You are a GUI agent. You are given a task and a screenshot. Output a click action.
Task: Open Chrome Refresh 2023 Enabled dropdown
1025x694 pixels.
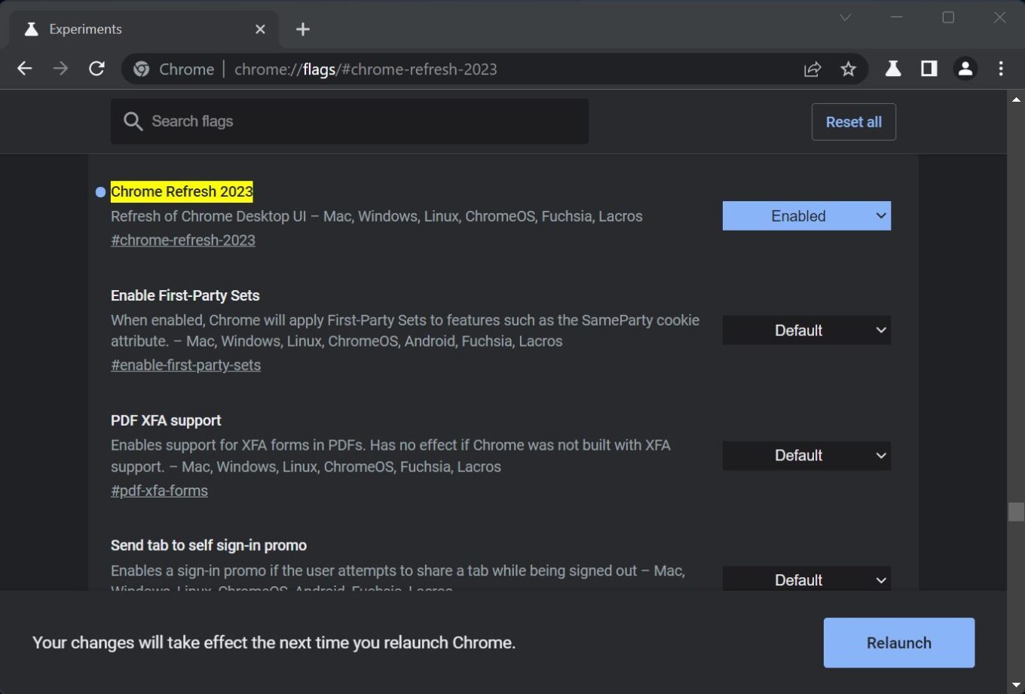point(806,216)
